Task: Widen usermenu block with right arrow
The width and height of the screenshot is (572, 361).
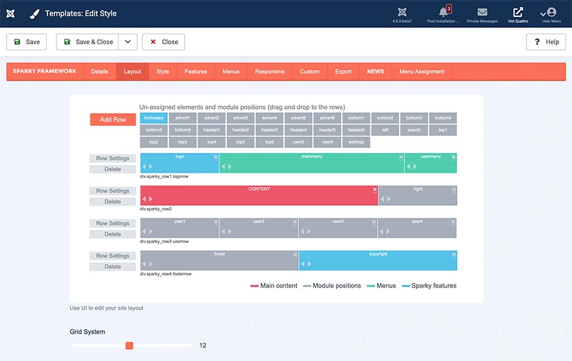Action: [x=415, y=166]
